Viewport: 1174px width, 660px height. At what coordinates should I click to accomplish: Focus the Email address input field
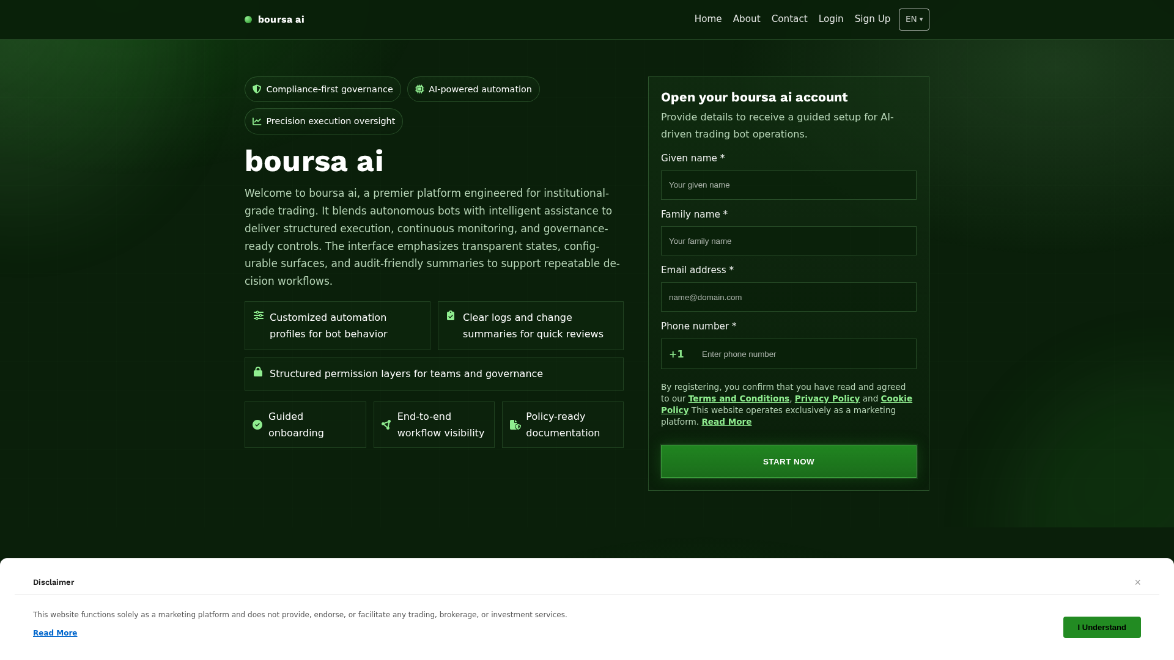click(x=789, y=297)
